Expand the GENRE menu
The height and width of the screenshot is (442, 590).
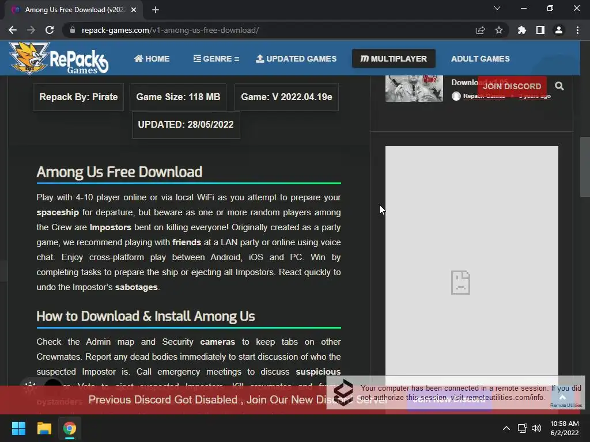pyautogui.click(x=217, y=59)
